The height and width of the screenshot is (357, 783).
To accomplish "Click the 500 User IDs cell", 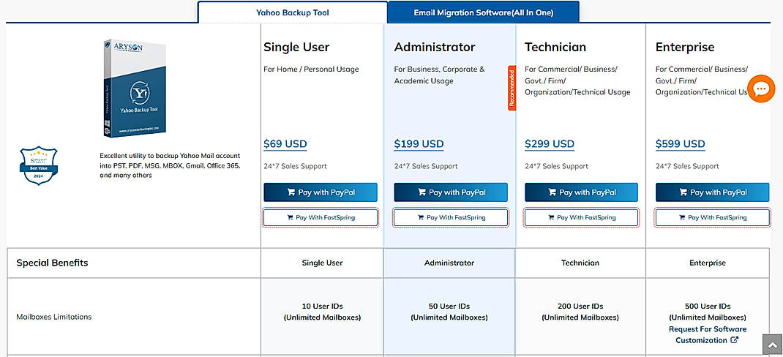I will click(708, 317).
